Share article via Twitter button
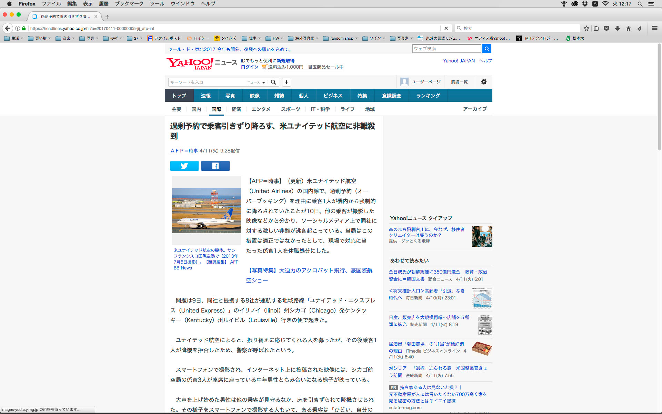Screen dimensions: 662x414 point(184,166)
